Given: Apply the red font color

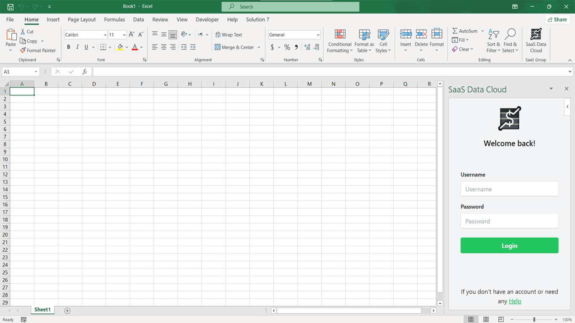Looking at the screenshot, I should point(135,47).
